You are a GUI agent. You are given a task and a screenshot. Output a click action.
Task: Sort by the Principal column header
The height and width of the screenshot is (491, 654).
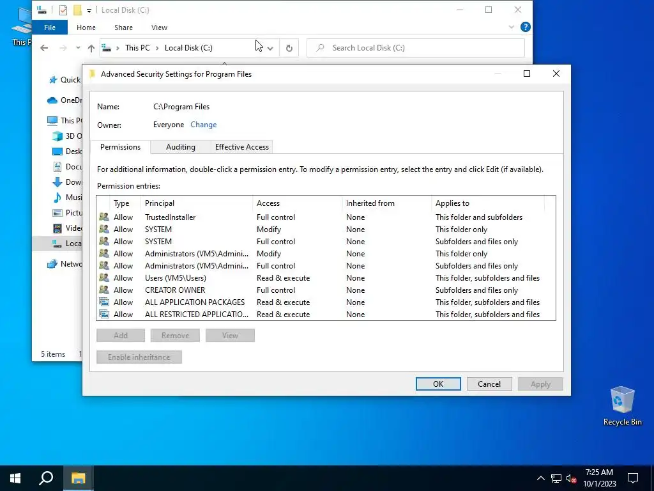(197, 203)
